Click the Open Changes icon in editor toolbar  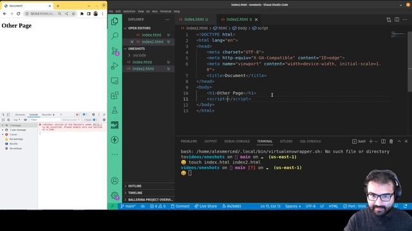pyautogui.click(x=389, y=19)
